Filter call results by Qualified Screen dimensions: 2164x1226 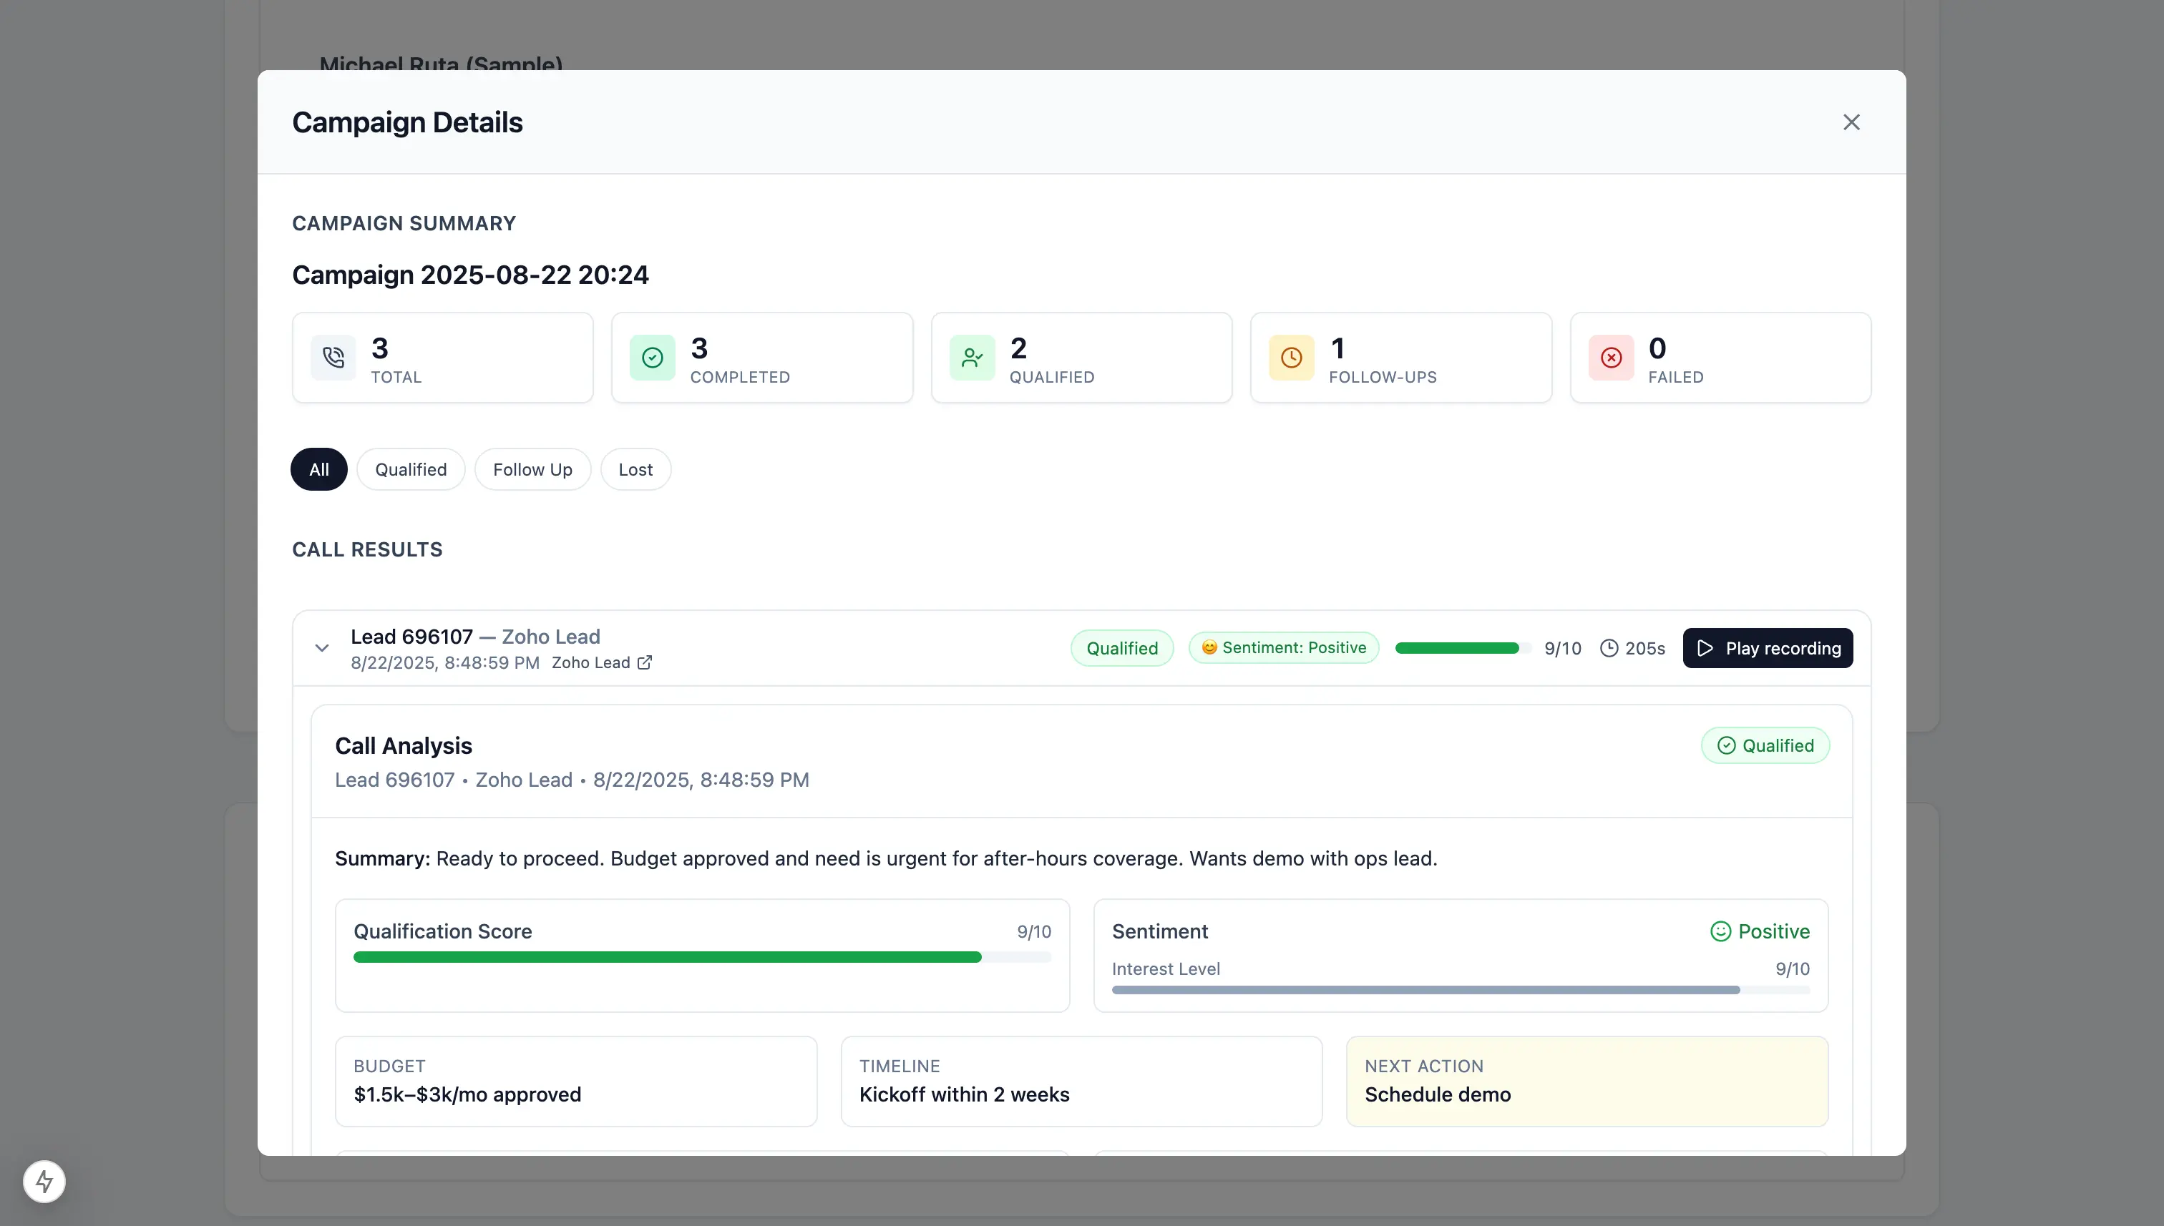[x=410, y=470]
